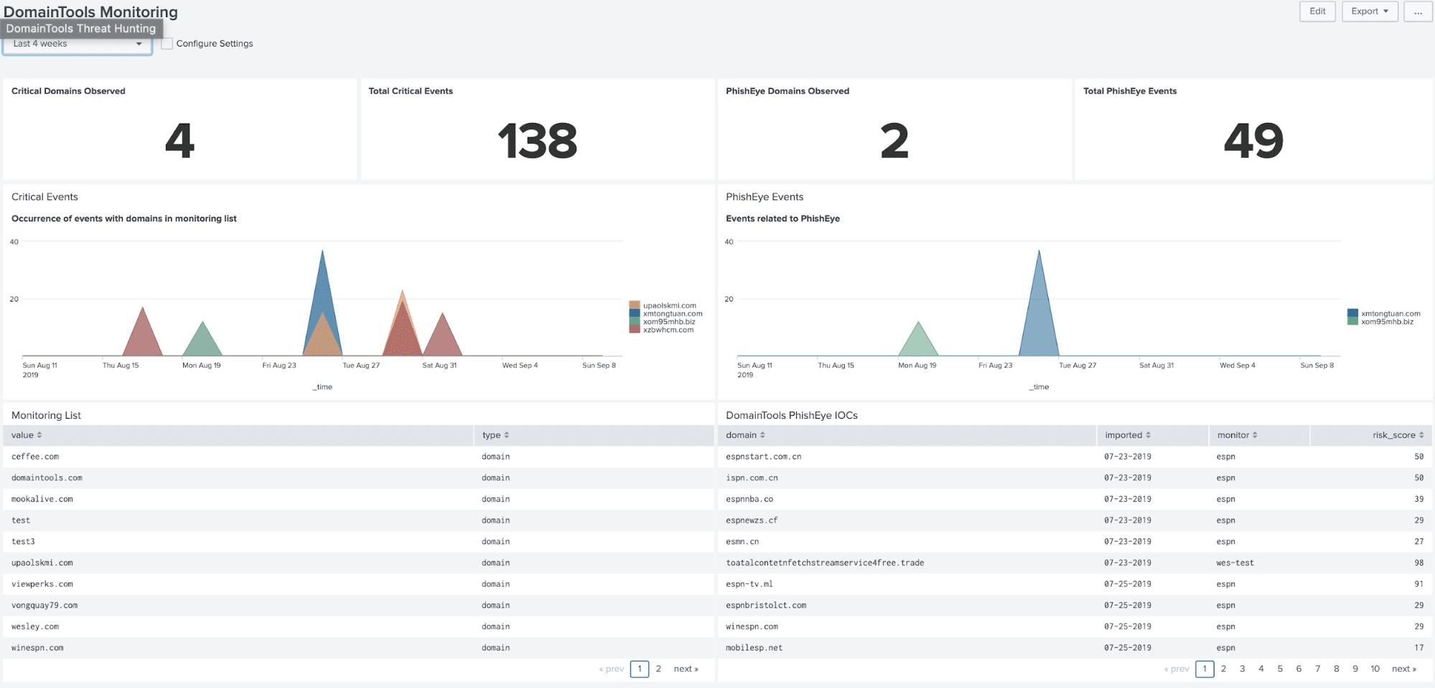
Task: Click the Total Critical Events value 138
Action: tap(537, 141)
